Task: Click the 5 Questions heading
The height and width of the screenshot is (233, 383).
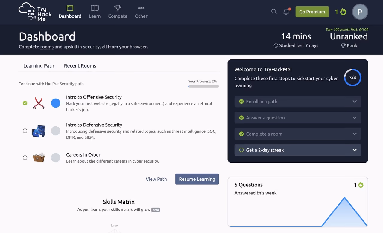Action: (x=249, y=185)
